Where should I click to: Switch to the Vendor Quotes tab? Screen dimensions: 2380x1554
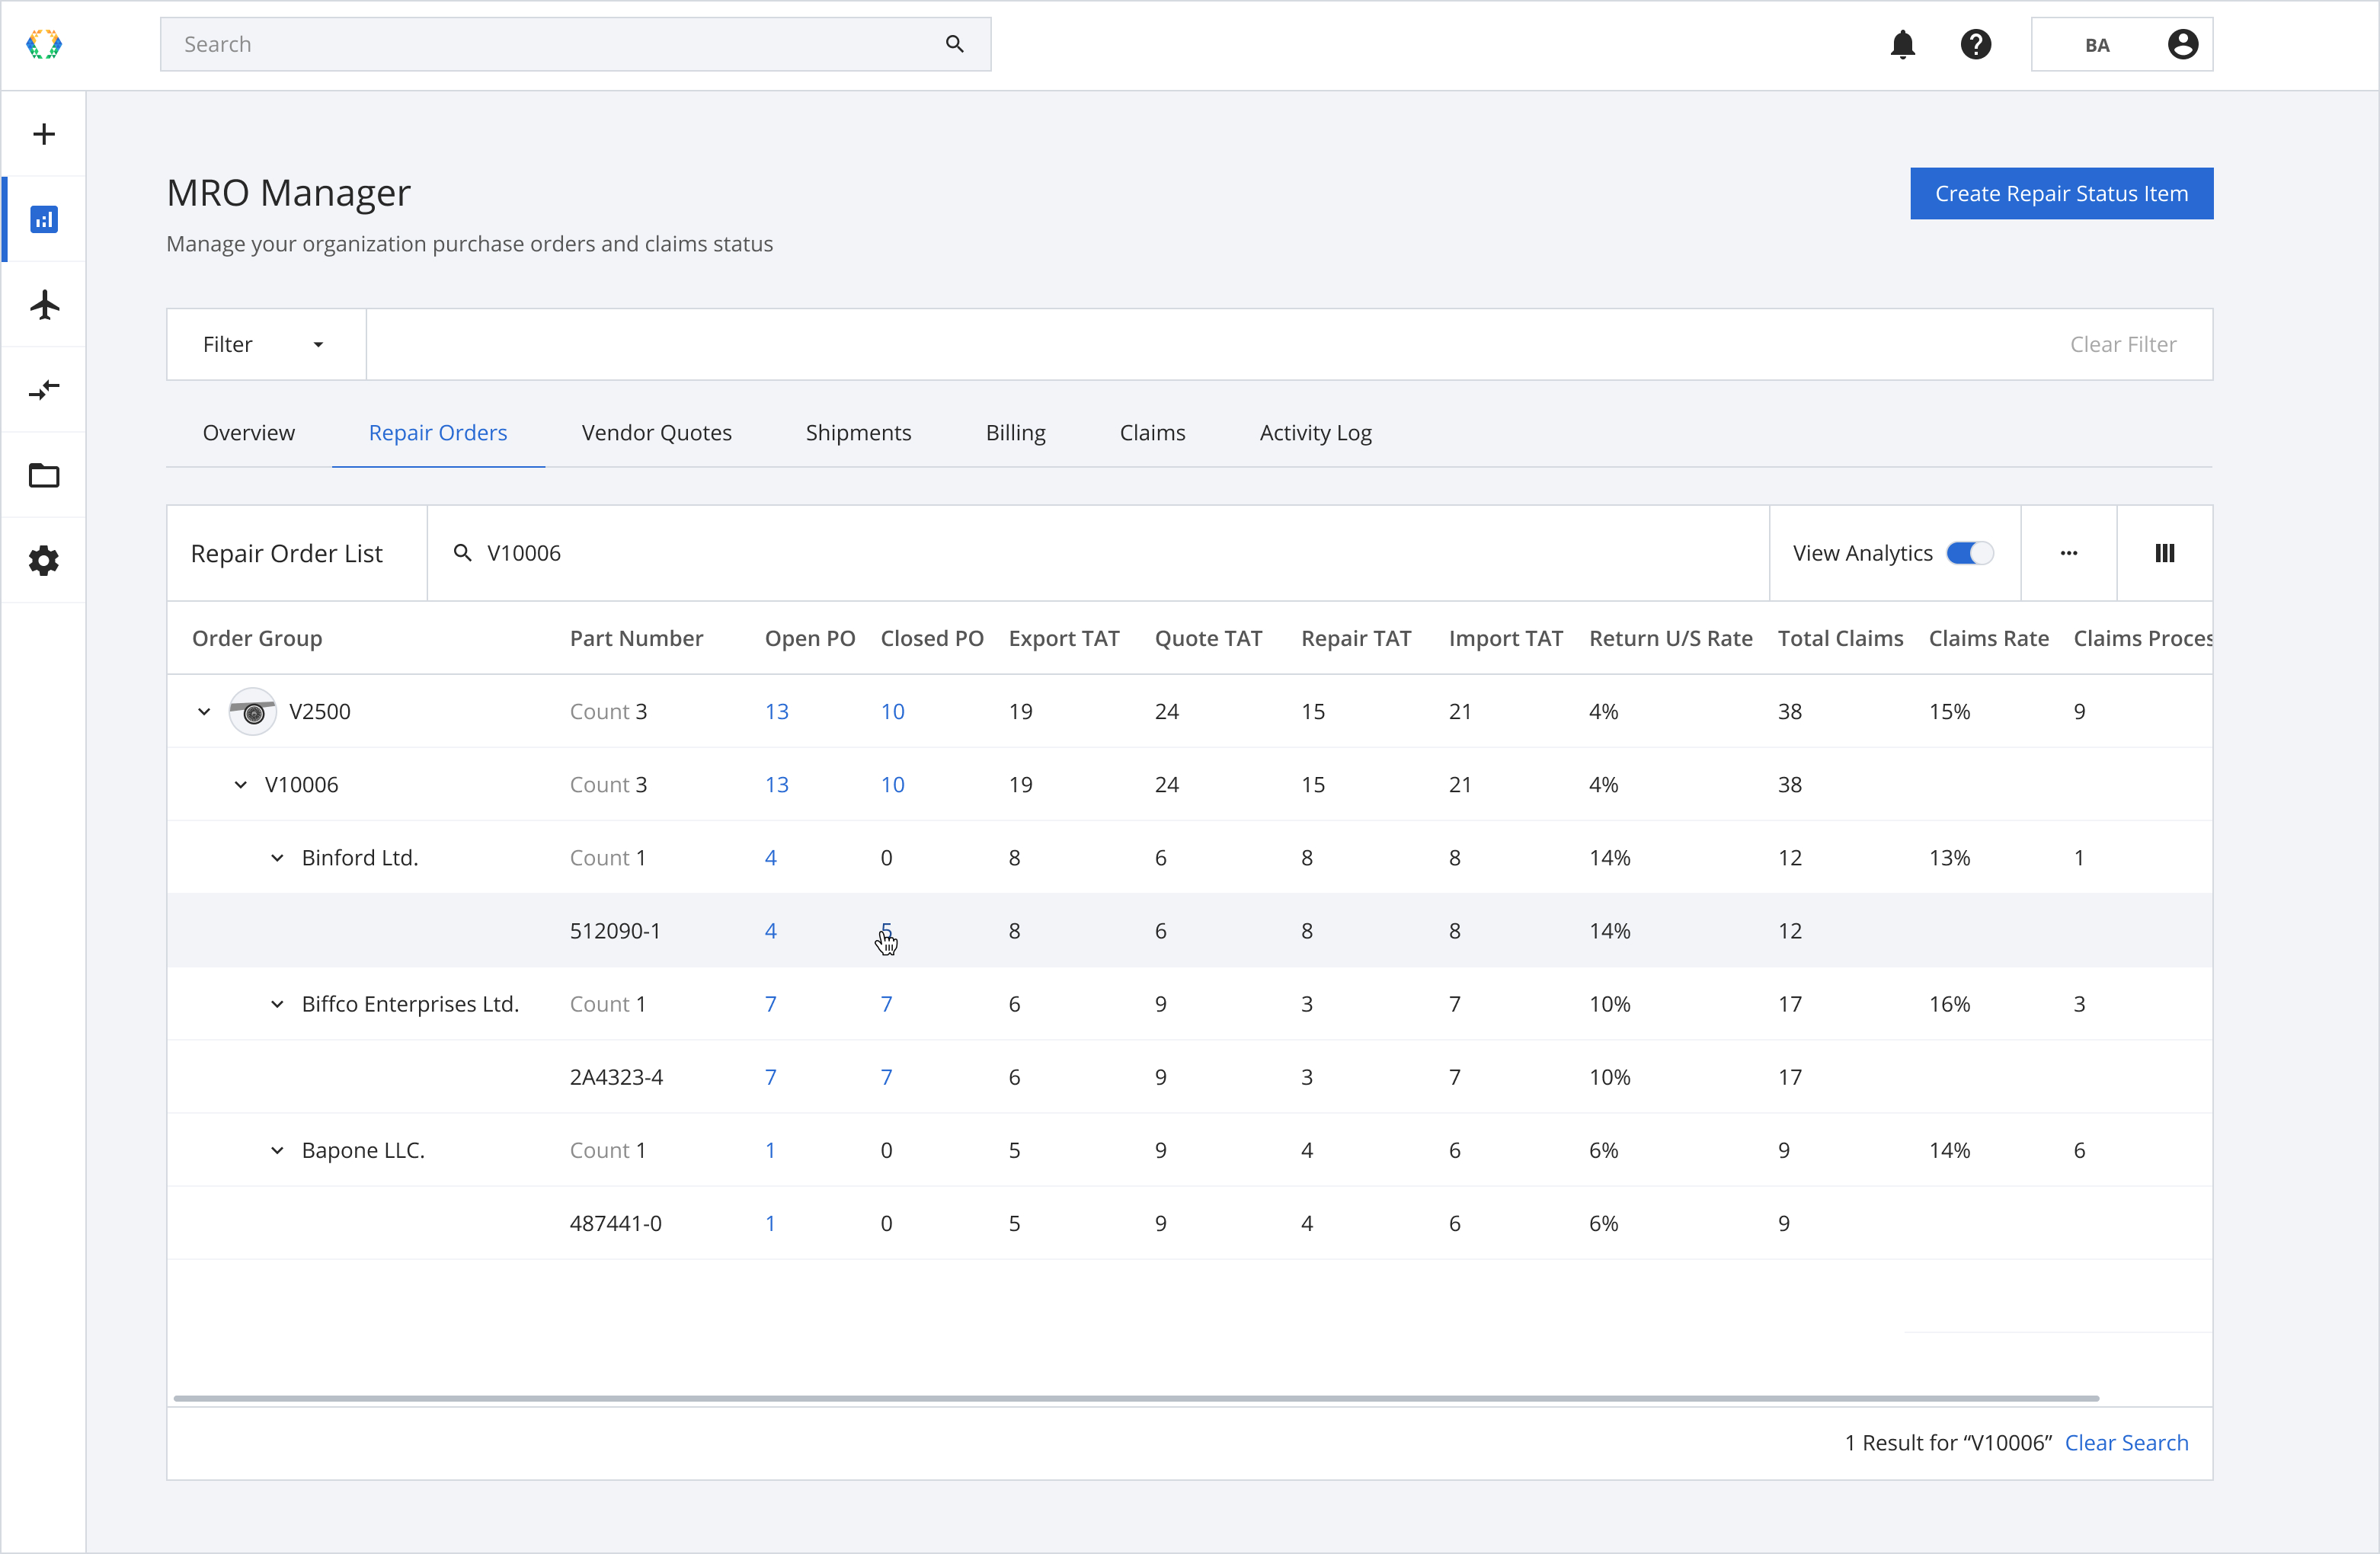[656, 432]
